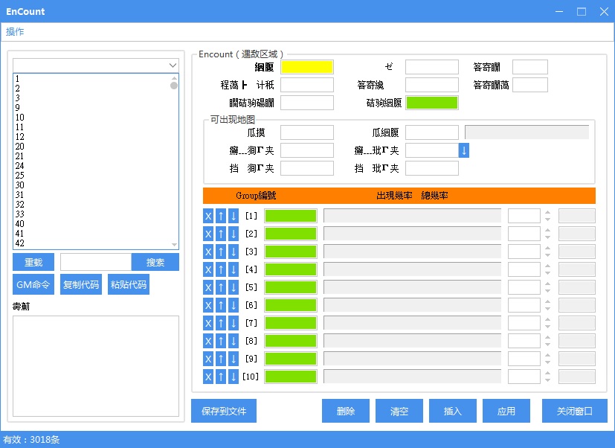Viewport: 615px width, 448px height.
Task: Click the move up arrow for row [1]
Action: click(221, 216)
